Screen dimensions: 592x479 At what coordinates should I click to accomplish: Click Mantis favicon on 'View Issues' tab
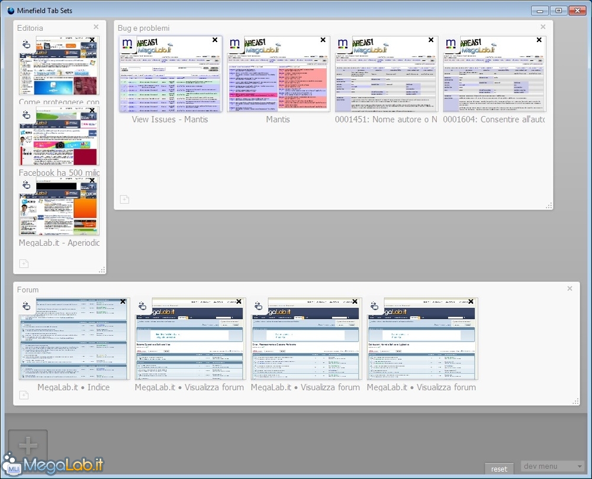[127, 44]
